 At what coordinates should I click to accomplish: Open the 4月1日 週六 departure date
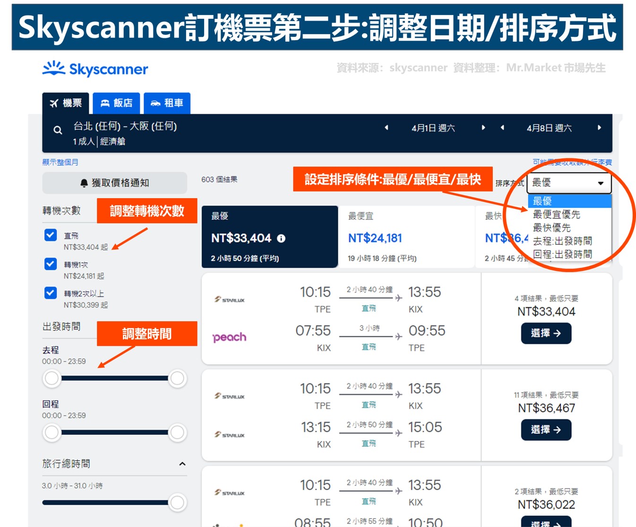[433, 128]
